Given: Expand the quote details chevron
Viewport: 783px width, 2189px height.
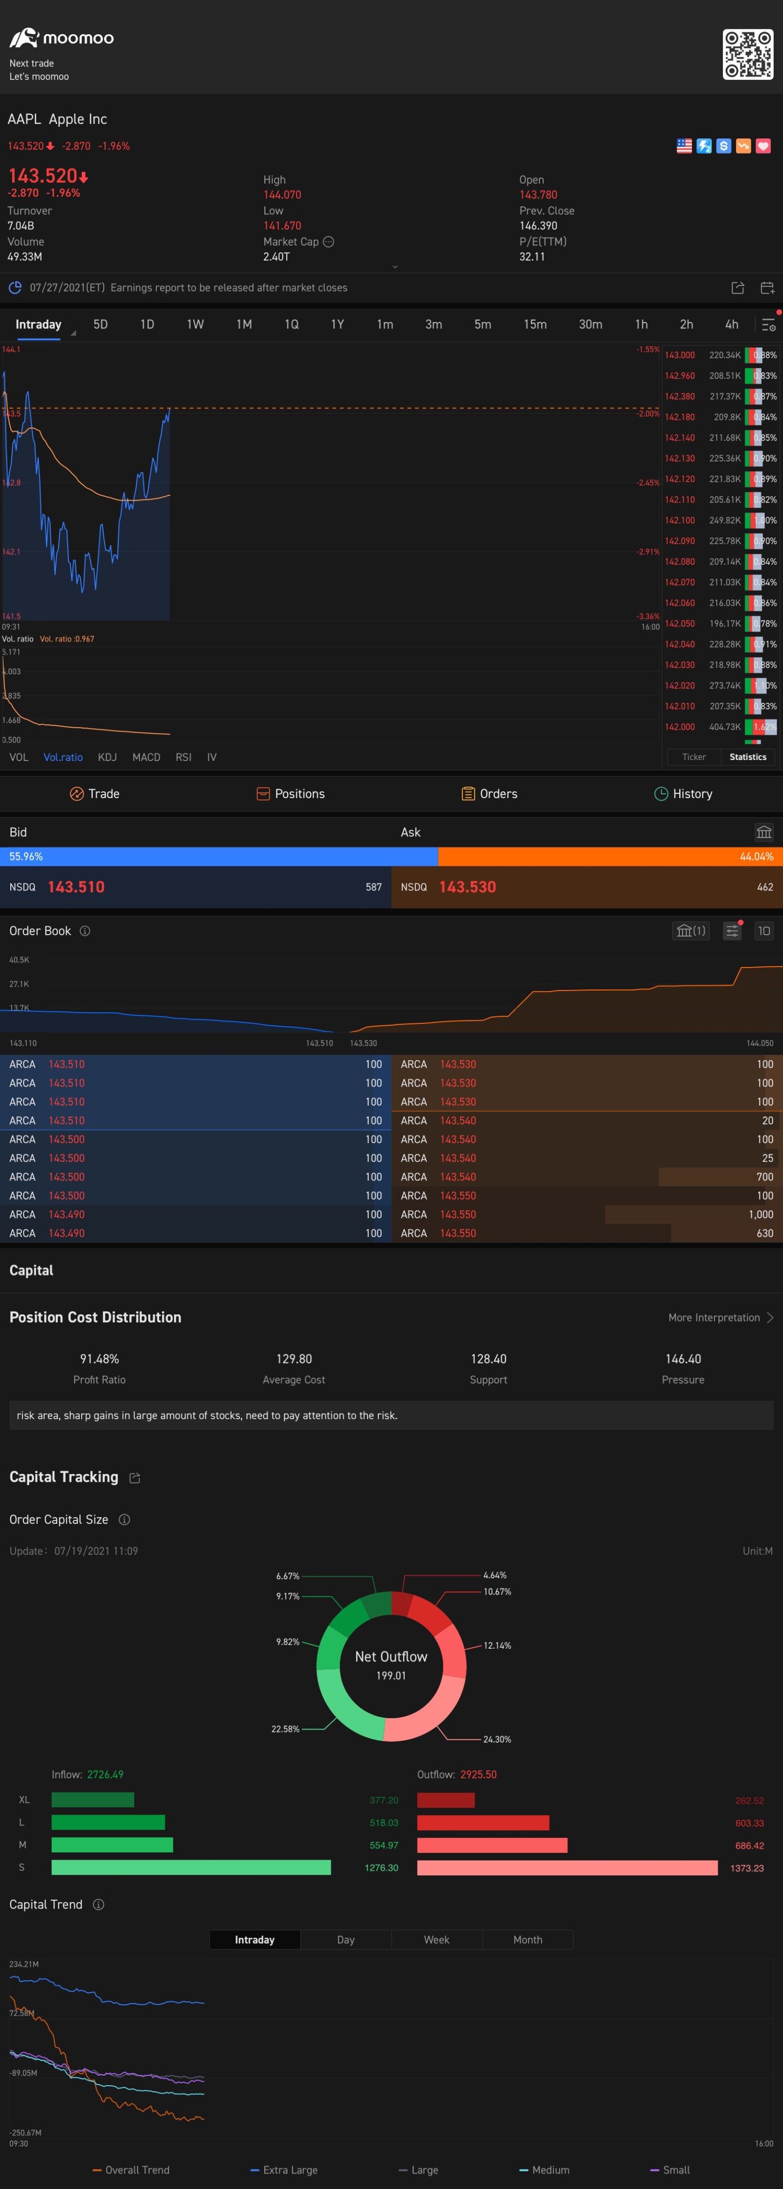Looking at the screenshot, I should [x=394, y=267].
